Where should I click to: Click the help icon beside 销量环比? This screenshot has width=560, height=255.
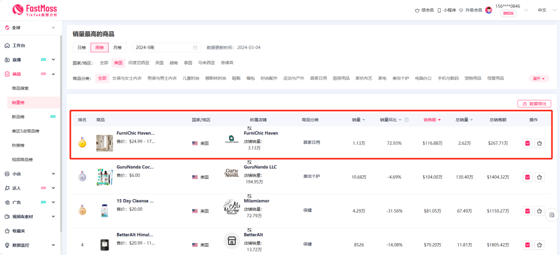click(x=407, y=120)
